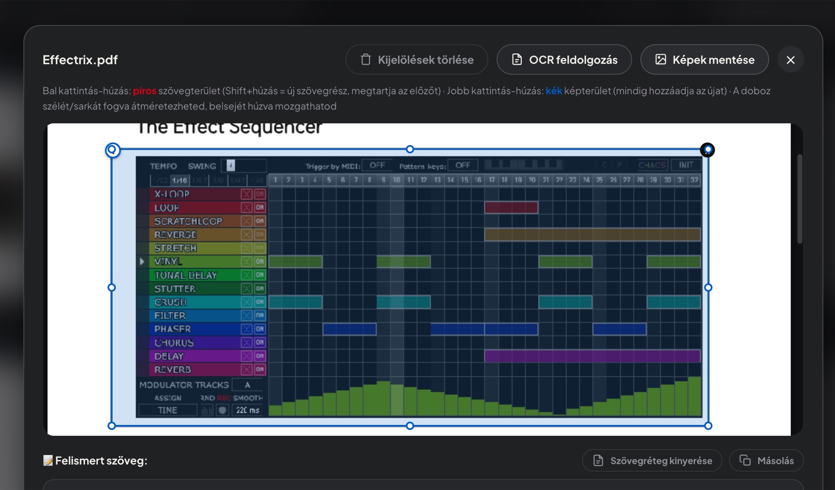
Task: Click the Kijelölések törlése trash button
Action: point(416,59)
